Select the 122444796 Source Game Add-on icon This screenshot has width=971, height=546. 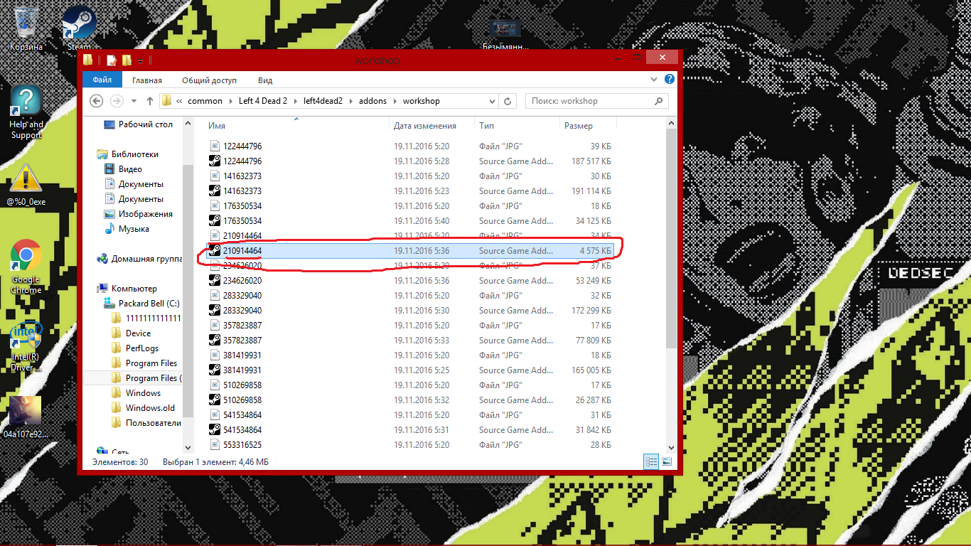coord(215,161)
